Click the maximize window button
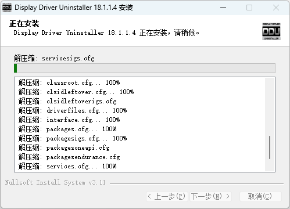The image size is (290, 209). 249,8
